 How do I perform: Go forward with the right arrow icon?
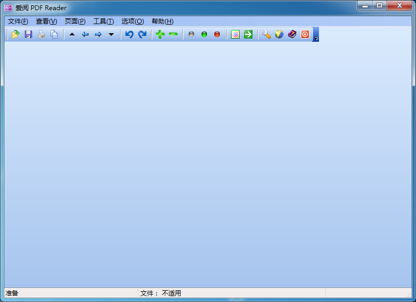coord(98,34)
